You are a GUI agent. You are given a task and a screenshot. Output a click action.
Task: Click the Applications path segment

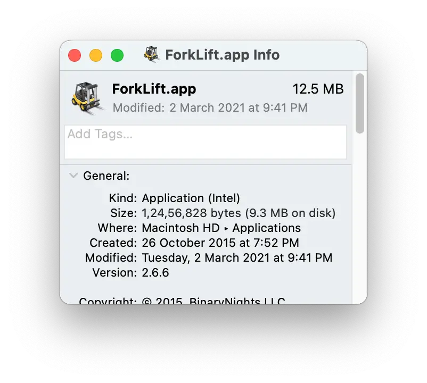(267, 228)
